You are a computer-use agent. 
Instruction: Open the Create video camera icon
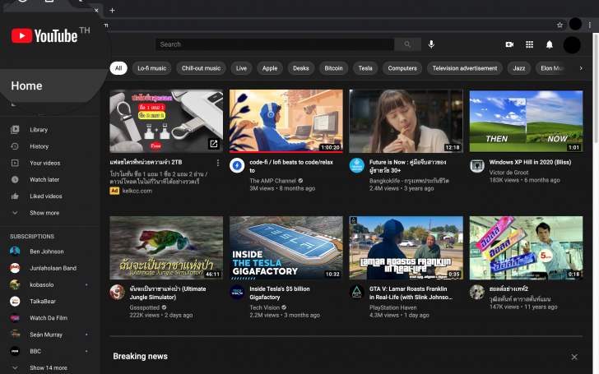pos(509,44)
